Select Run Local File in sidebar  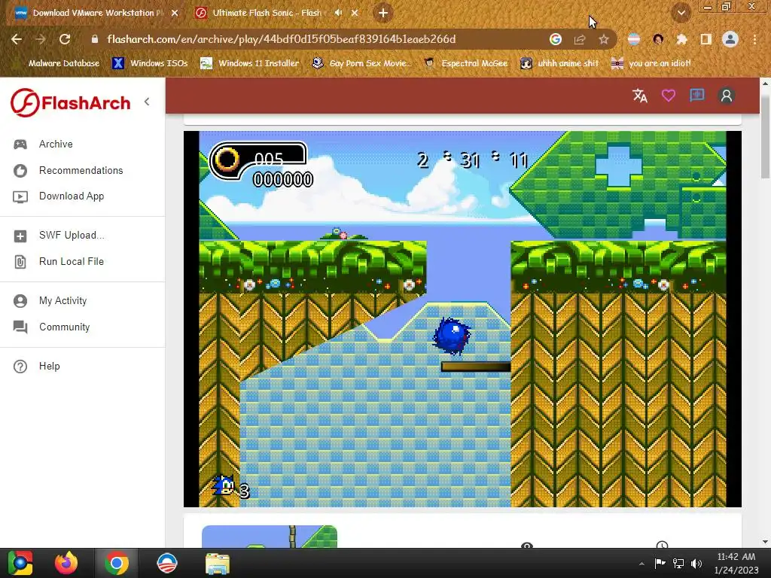(72, 261)
